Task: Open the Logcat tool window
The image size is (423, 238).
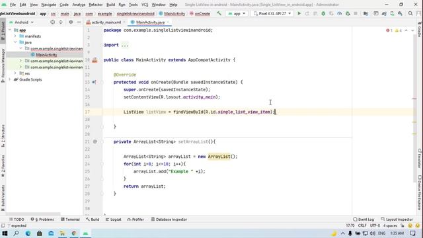Action: point(113,219)
